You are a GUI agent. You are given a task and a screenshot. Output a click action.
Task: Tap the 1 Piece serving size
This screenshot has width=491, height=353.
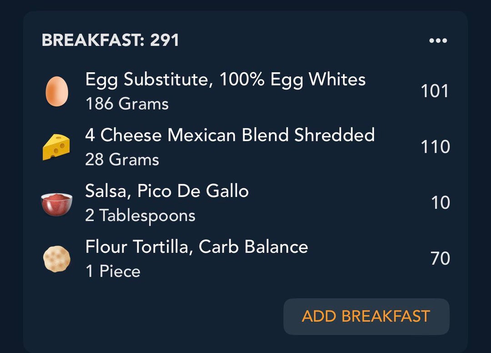coord(113,271)
